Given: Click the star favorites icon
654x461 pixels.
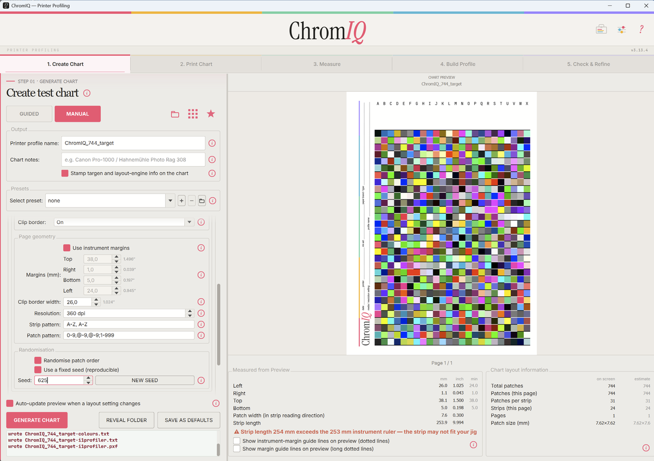Looking at the screenshot, I should (x=211, y=114).
